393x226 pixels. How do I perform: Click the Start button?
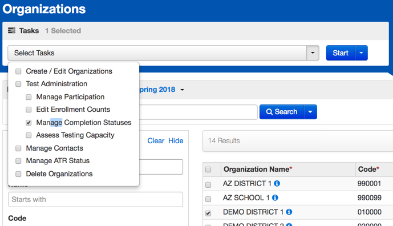pyautogui.click(x=341, y=53)
